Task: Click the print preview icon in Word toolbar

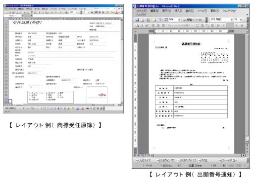Action: click(x=148, y=20)
